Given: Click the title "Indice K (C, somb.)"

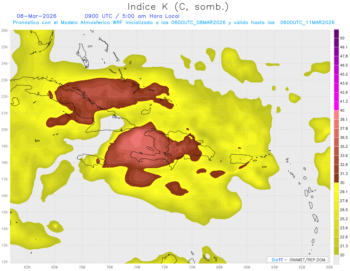Looking at the screenshot, I should point(178,7).
